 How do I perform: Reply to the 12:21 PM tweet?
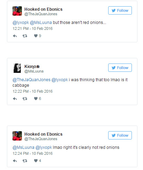(15, 36)
